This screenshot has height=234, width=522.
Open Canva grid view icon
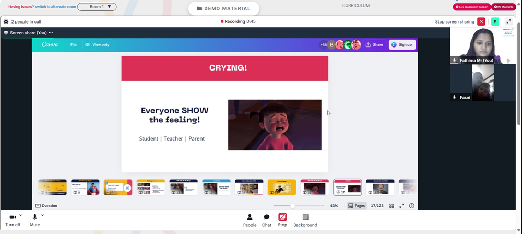tap(391, 206)
